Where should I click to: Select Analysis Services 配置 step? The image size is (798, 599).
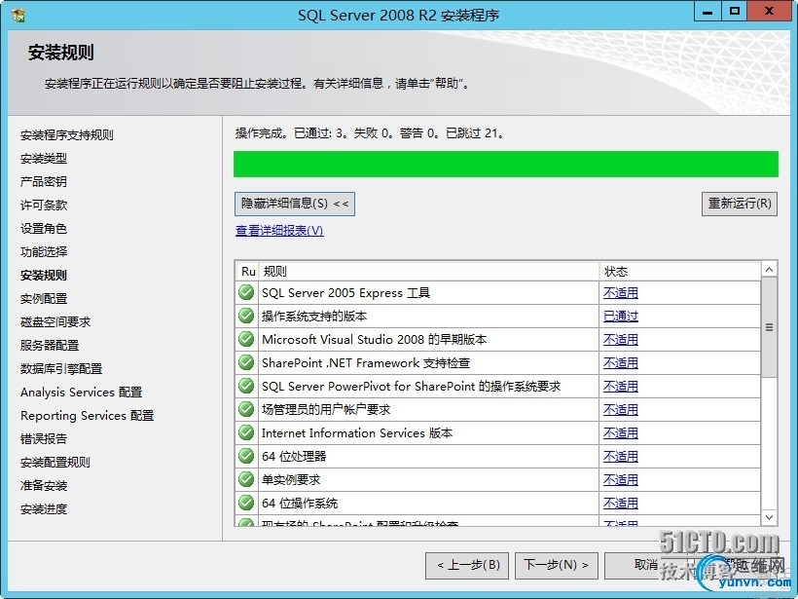82,393
